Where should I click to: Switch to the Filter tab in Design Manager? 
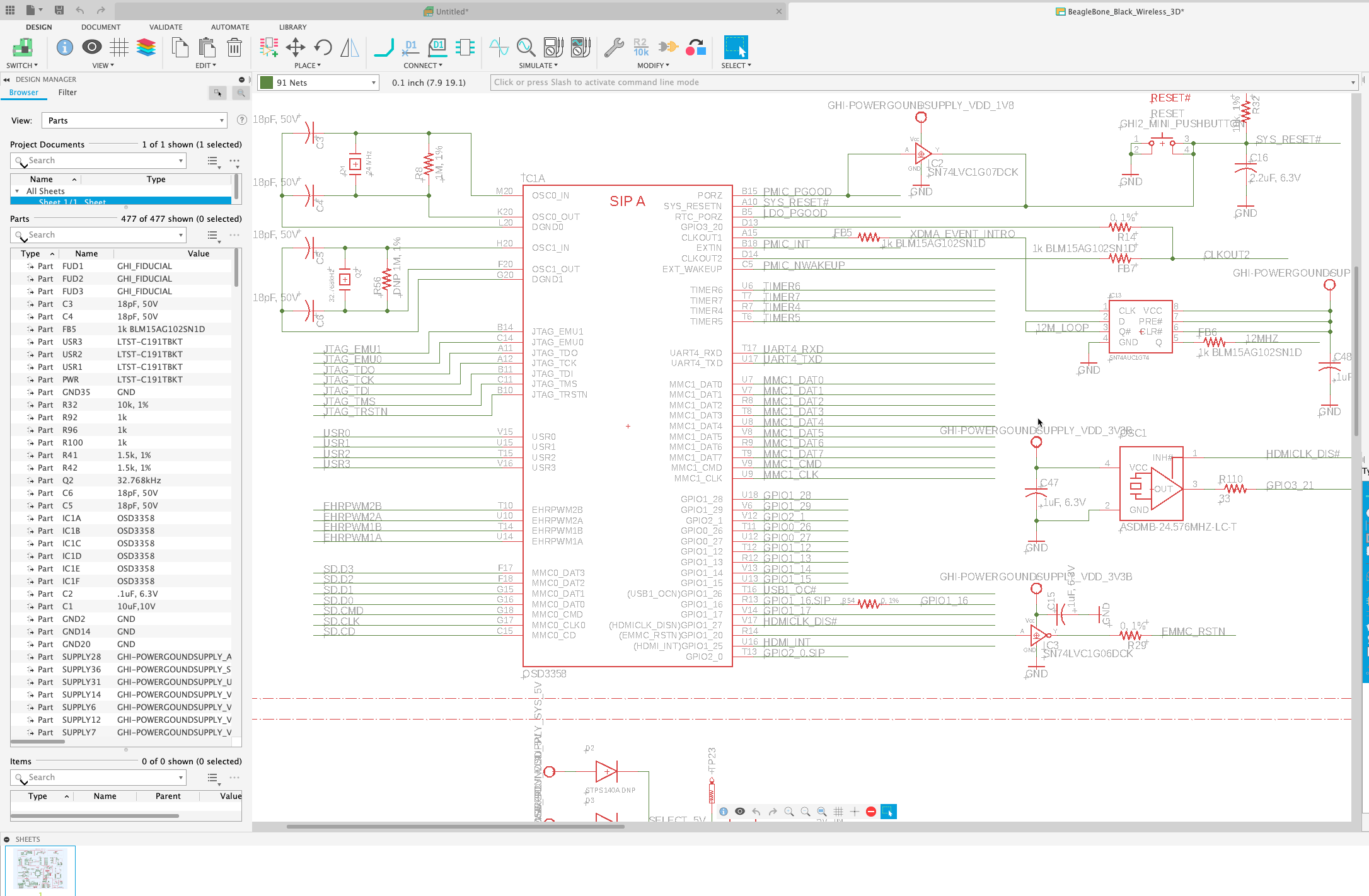[67, 92]
